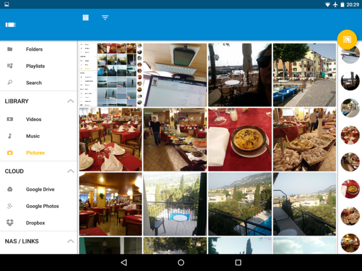The width and height of the screenshot is (362, 271).
Task: Tap the app logo in header
Action: (x=11, y=24)
